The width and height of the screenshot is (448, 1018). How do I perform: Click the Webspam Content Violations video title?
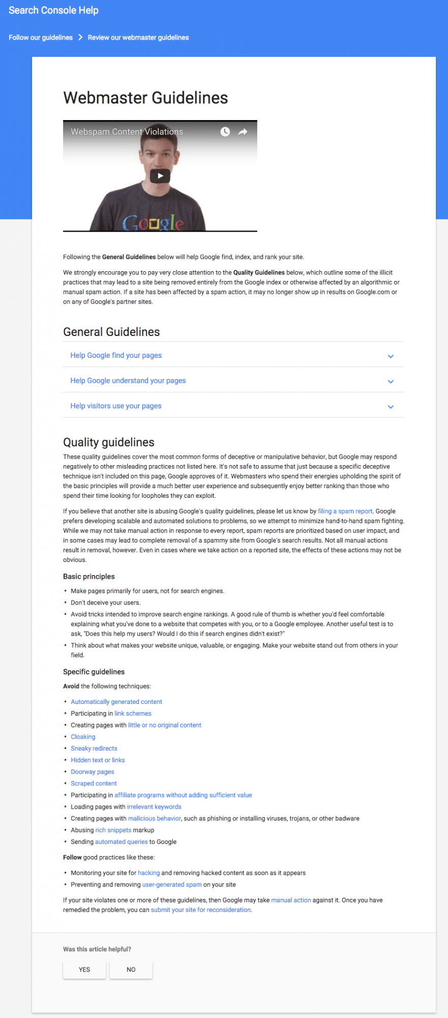pos(127,132)
